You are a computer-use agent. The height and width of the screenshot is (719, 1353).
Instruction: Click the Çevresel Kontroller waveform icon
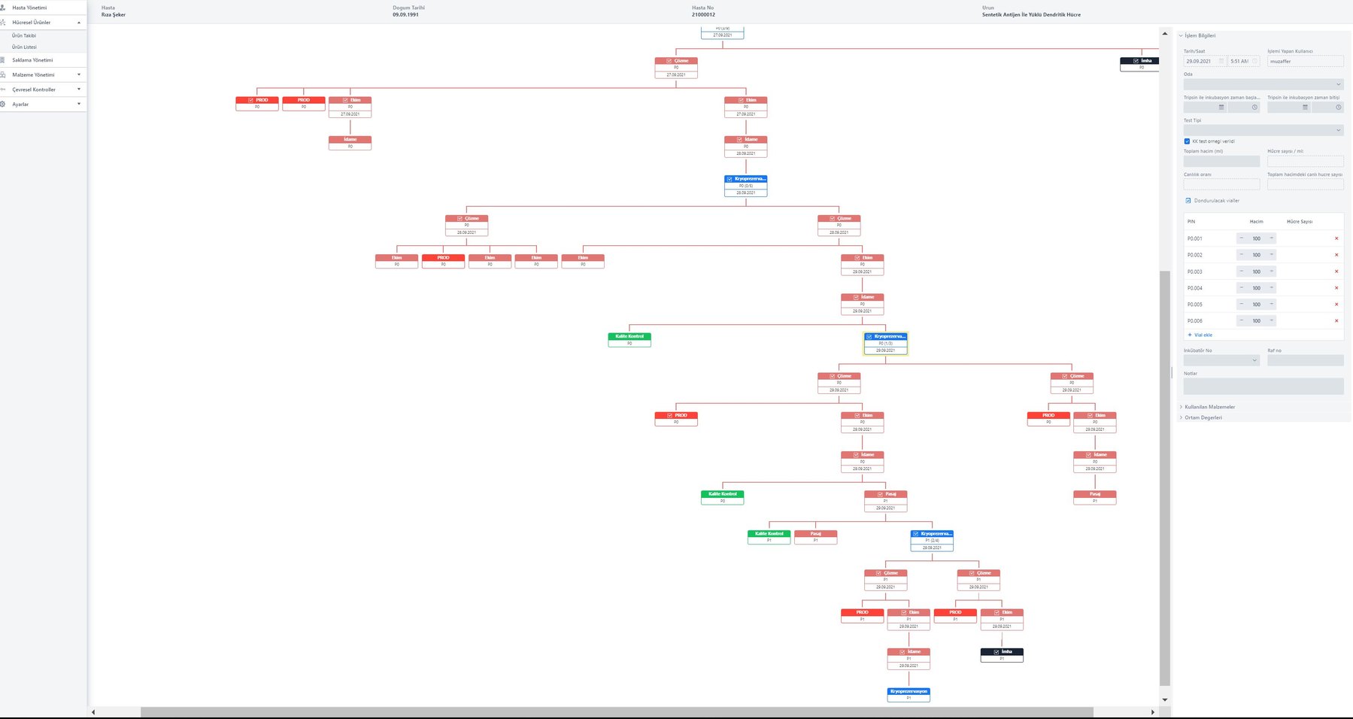[x=3, y=89]
